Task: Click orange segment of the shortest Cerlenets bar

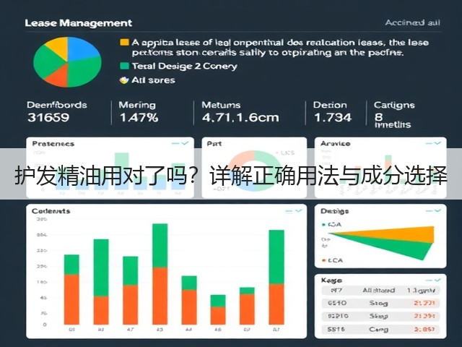Action: point(218,316)
